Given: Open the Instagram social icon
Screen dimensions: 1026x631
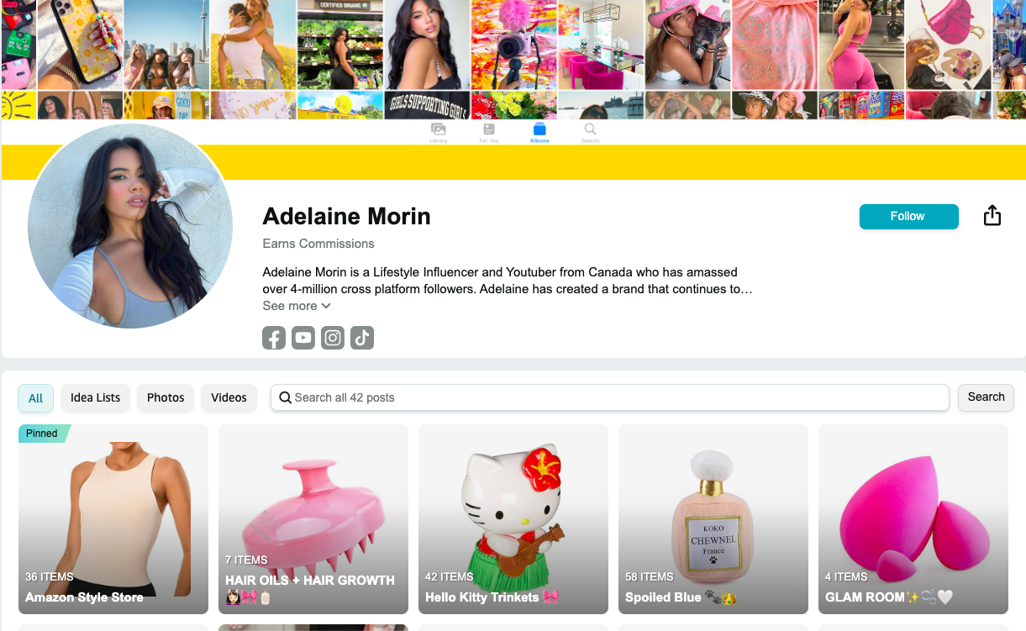Looking at the screenshot, I should (x=333, y=338).
